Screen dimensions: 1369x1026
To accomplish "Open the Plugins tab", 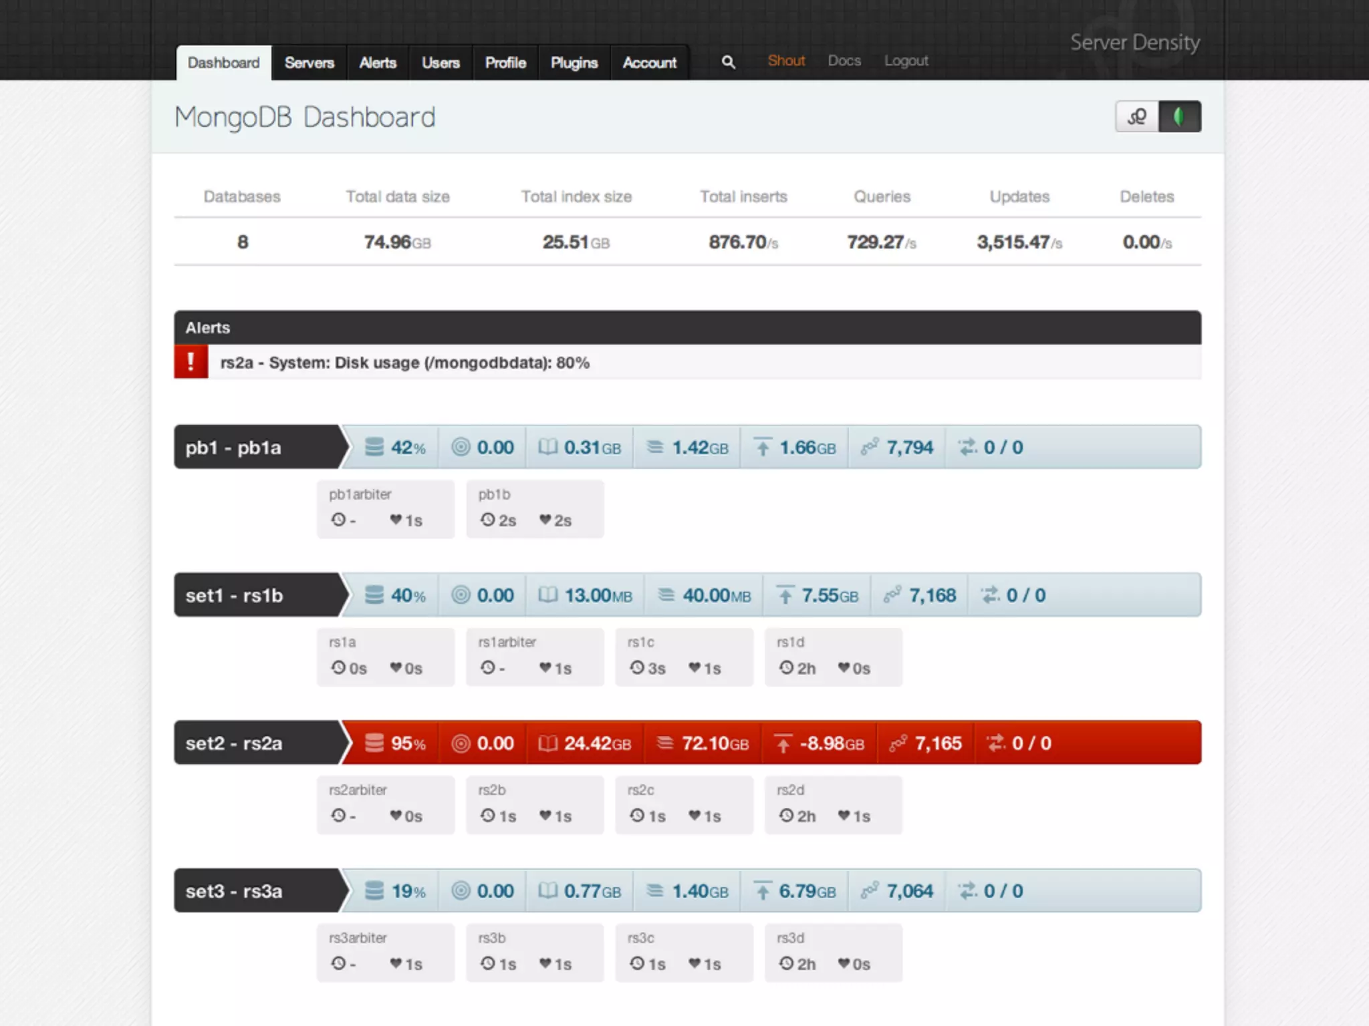I will click(x=574, y=63).
